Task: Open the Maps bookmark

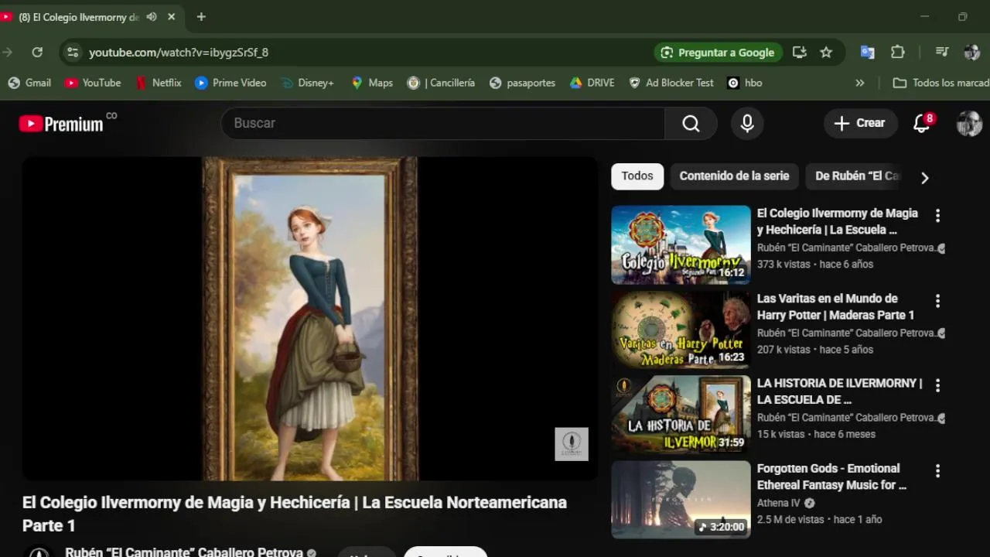Action: click(372, 83)
